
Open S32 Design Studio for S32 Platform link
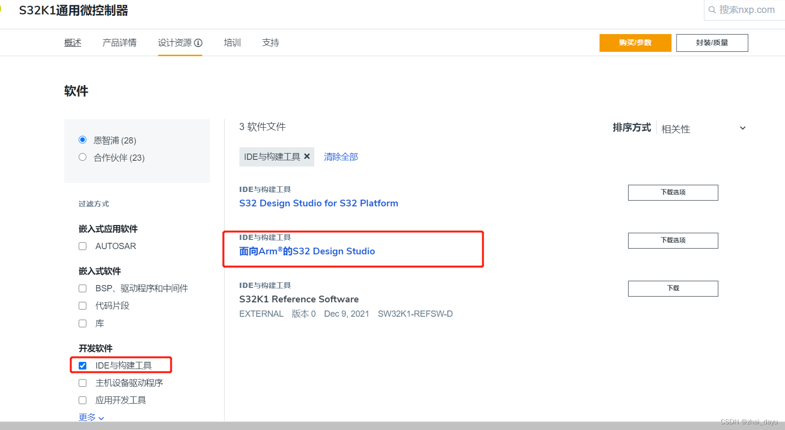point(319,203)
